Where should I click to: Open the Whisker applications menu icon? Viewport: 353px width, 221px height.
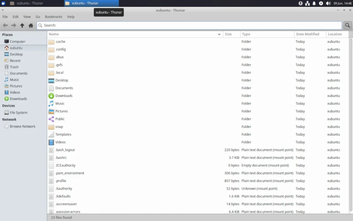[x=3, y=3]
